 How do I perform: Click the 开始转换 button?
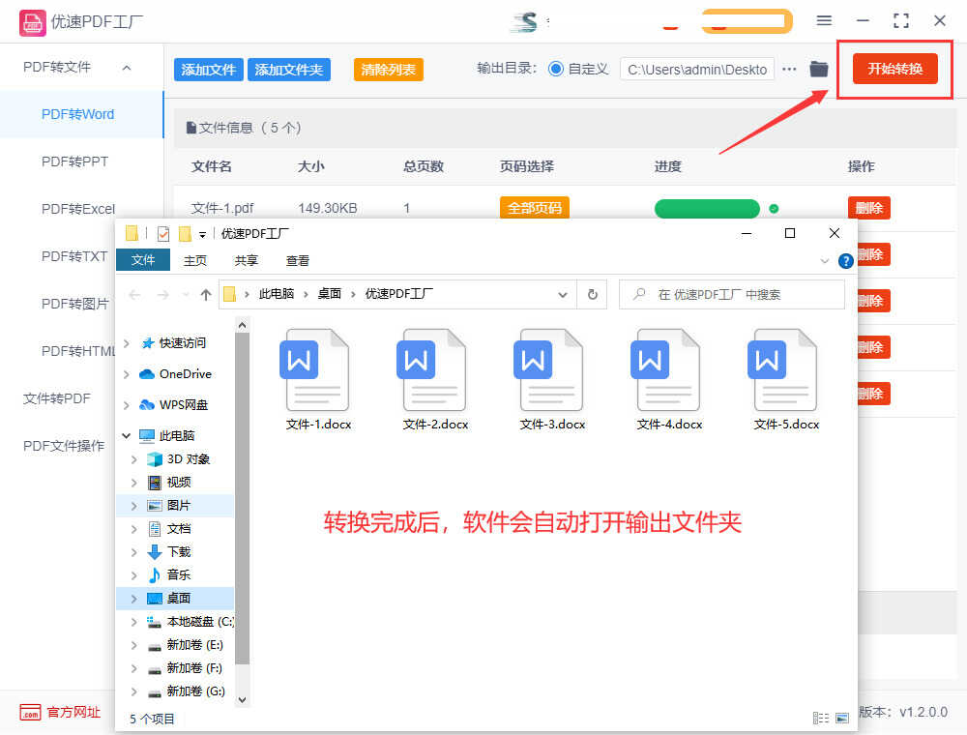(x=894, y=69)
